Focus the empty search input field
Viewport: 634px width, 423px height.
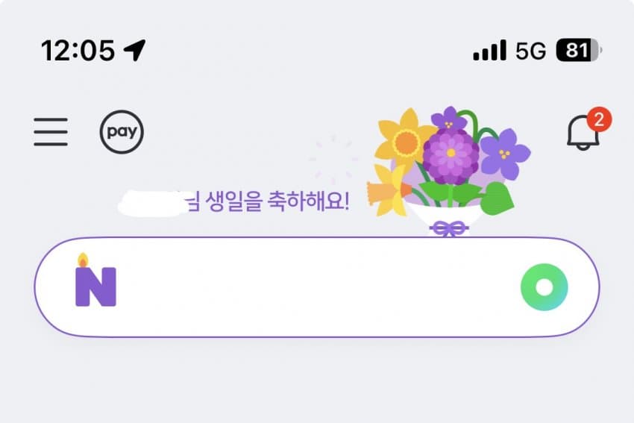[x=313, y=287]
